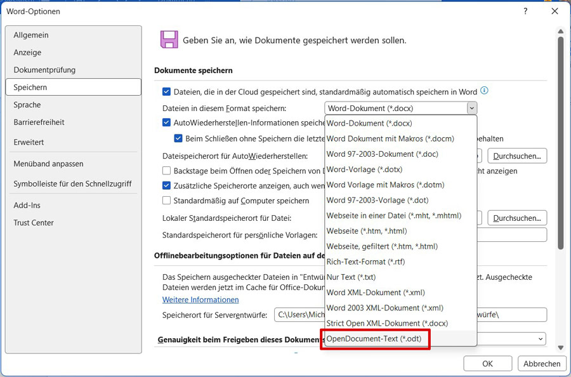Open Barrierefreiheit options
The height and width of the screenshot is (377, 571).
(73, 122)
